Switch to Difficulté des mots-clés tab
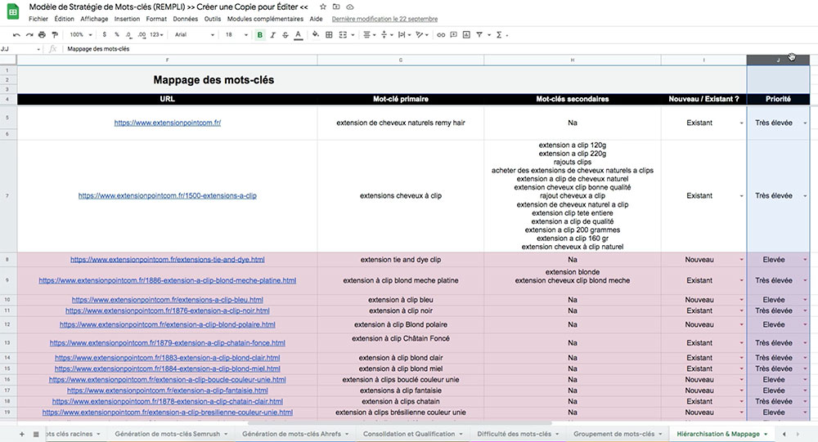Viewport: 818px width, 442px height. pyautogui.click(x=518, y=434)
